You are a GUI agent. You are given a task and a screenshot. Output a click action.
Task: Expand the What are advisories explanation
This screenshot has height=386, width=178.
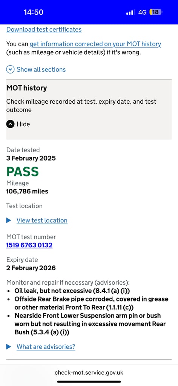coord(46,347)
